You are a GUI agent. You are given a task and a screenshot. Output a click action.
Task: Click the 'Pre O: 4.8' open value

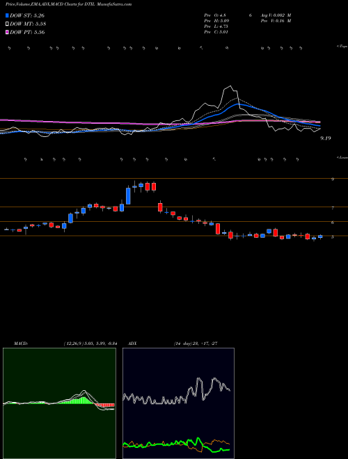click(215, 15)
